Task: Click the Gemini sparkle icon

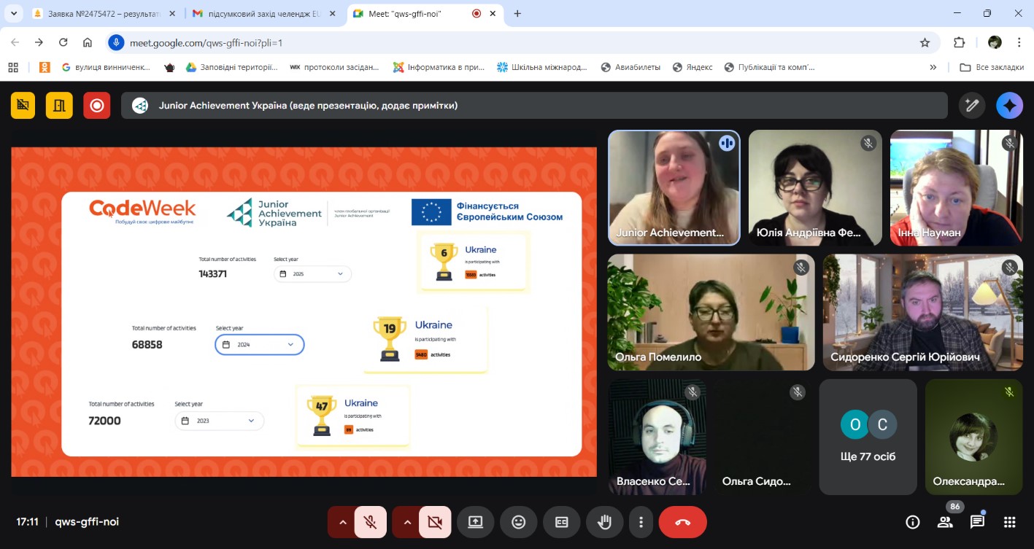Action: pyautogui.click(x=1009, y=106)
